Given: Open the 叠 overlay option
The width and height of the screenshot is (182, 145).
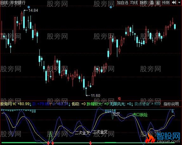Looking at the screenshot, I should [x=152, y=3].
